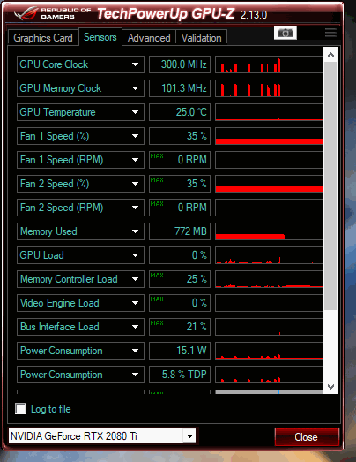The height and width of the screenshot is (462, 356).
Task: Expand Bus Interface Load dropdown
Action: coord(135,327)
